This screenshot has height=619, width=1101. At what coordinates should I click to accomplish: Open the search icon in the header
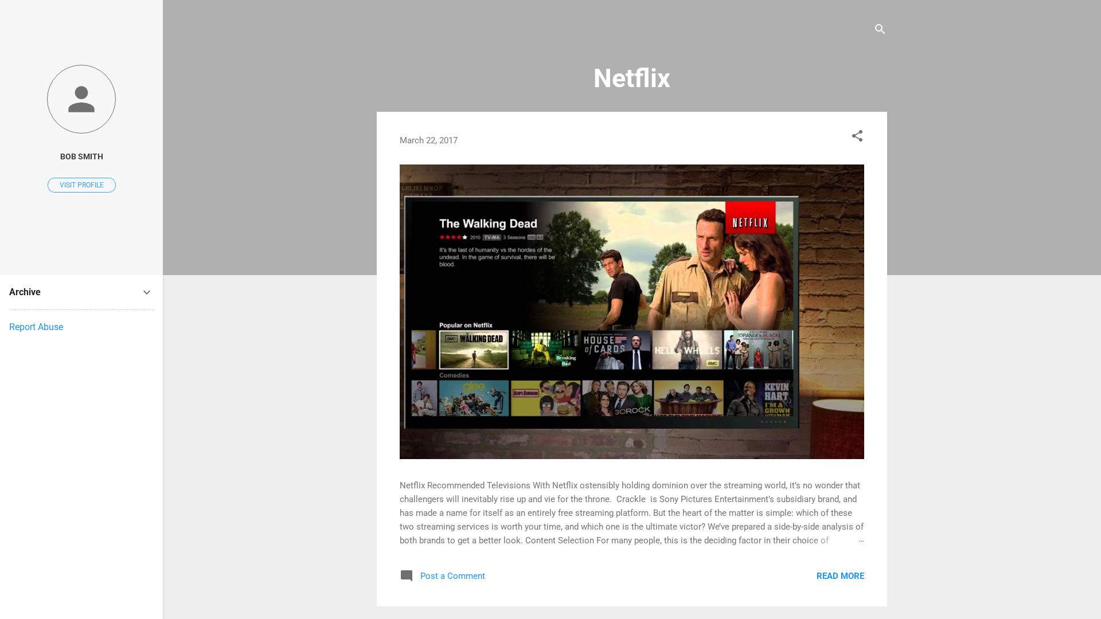tap(880, 29)
